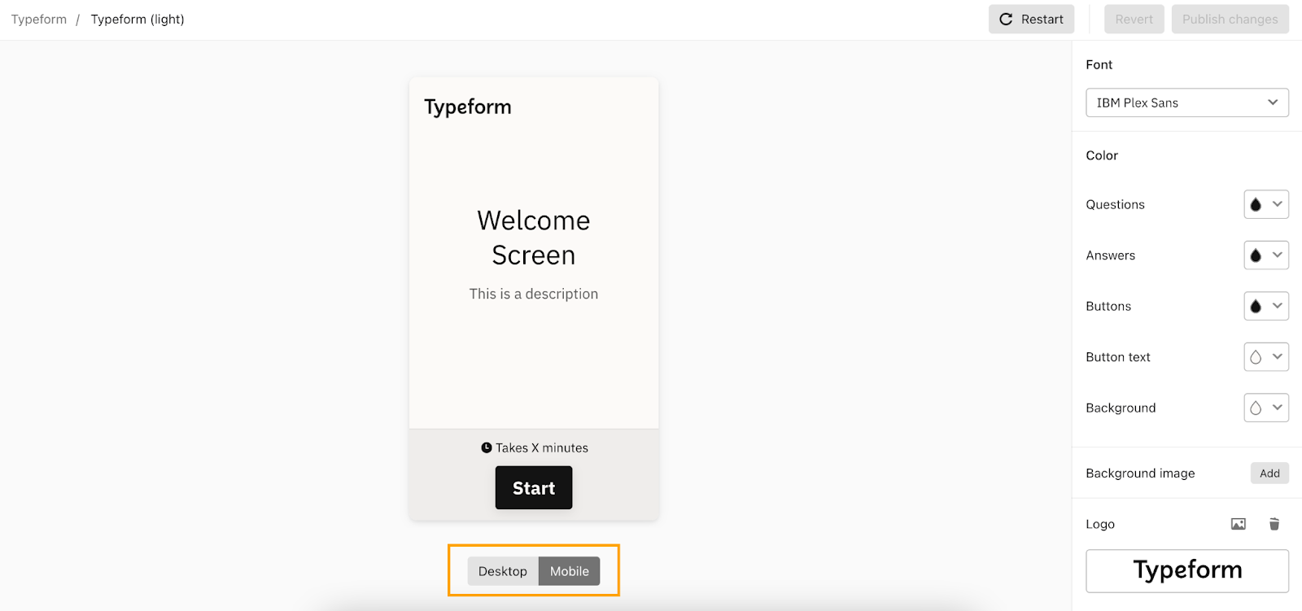1302x611 pixels.
Task: Open the Questions color dropdown
Action: click(x=1266, y=204)
